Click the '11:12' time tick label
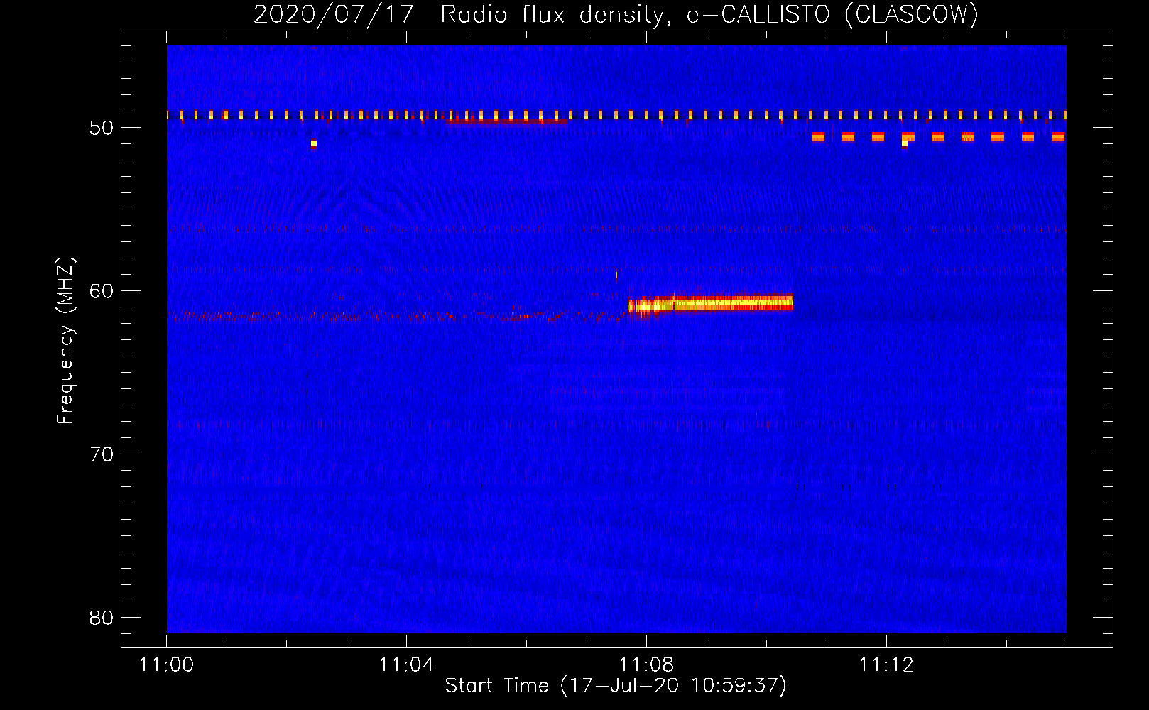This screenshot has height=710, width=1149. tap(886, 665)
